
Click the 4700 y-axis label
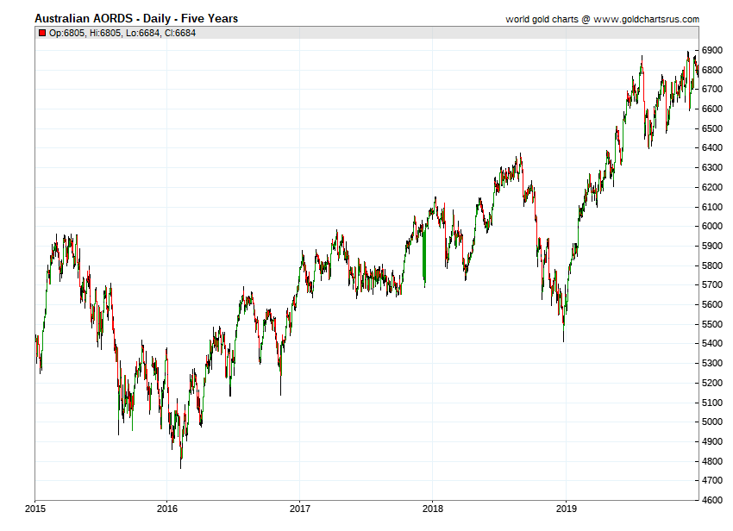(711, 480)
